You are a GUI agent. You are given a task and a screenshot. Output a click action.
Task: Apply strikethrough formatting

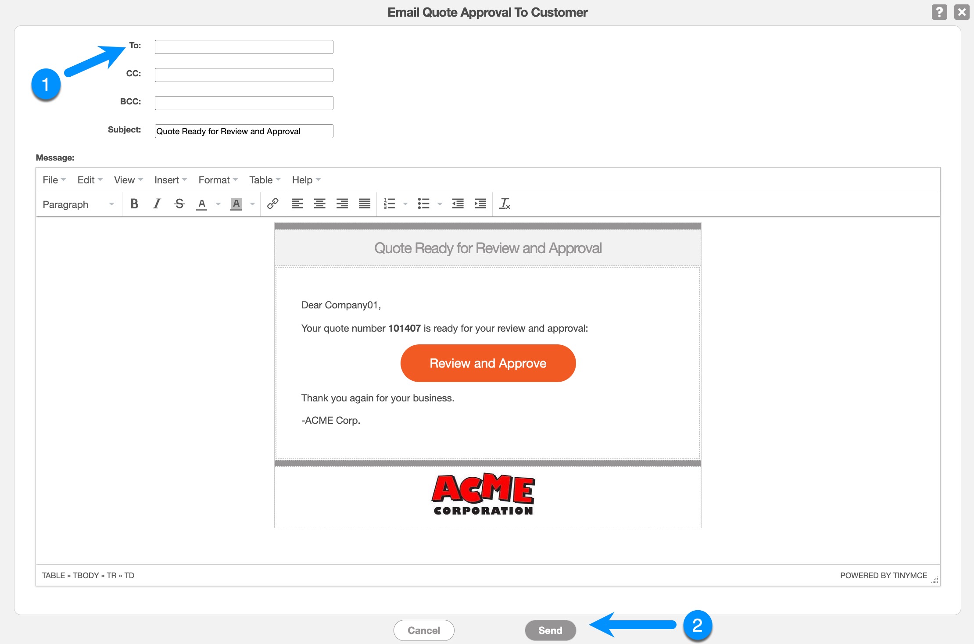click(179, 204)
